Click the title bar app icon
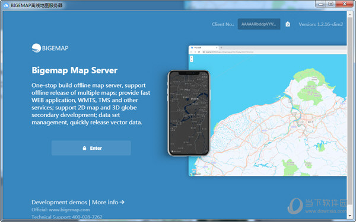This screenshot has width=356, height=222. (6, 5)
